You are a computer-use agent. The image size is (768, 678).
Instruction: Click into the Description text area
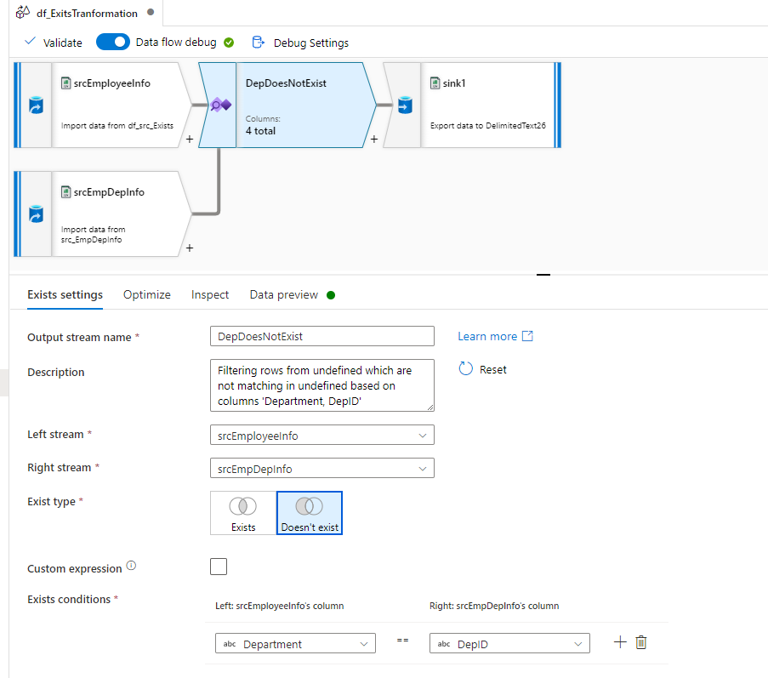click(x=322, y=385)
